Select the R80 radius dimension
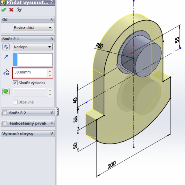The image size is (185, 185). [x=99, y=46]
